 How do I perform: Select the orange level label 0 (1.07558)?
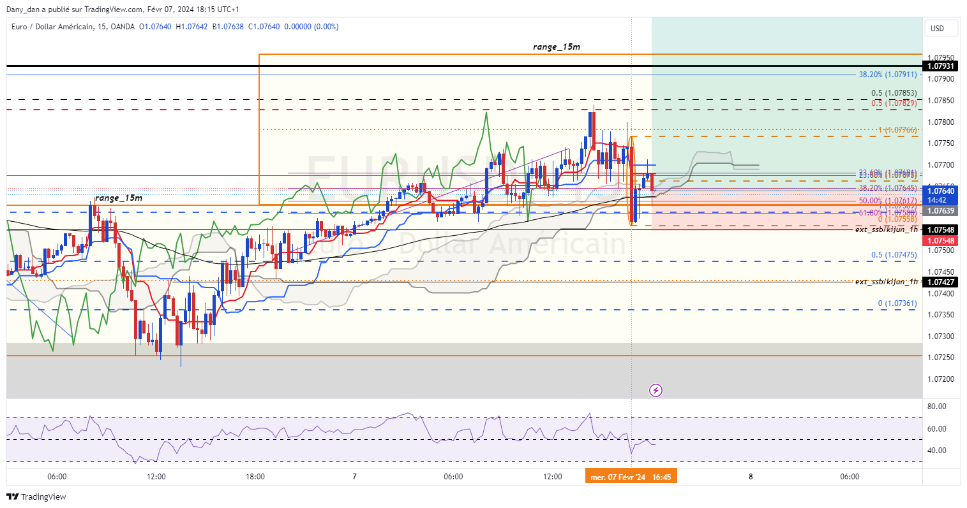tap(897, 219)
